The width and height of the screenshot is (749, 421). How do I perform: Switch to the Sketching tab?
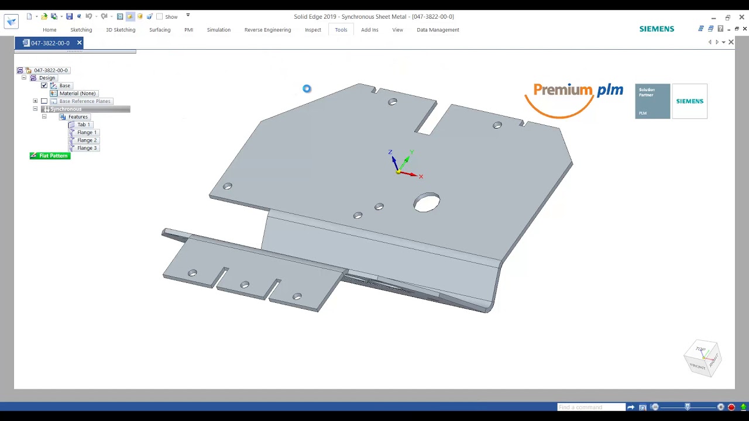pyautogui.click(x=81, y=30)
